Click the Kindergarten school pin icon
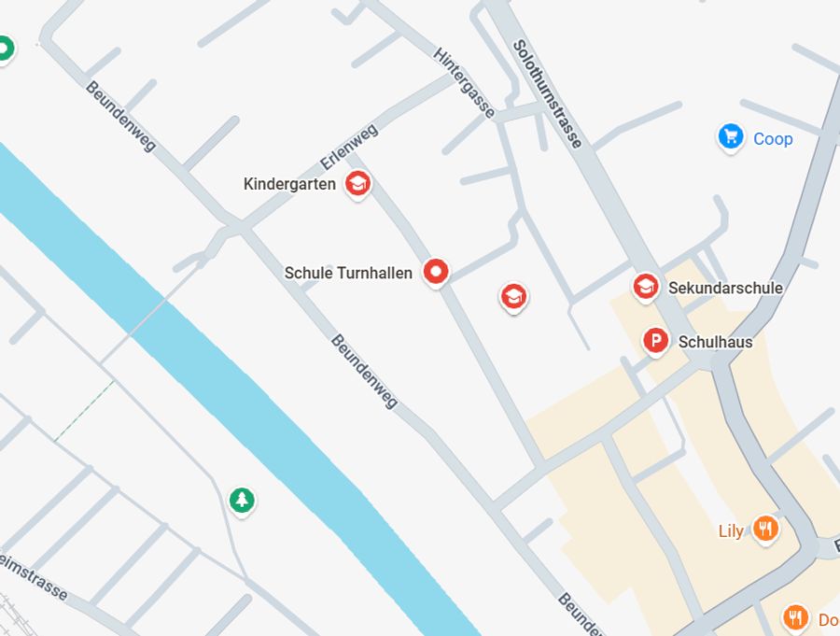Image resolution: width=840 pixels, height=636 pixels. pyautogui.click(x=357, y=184)
